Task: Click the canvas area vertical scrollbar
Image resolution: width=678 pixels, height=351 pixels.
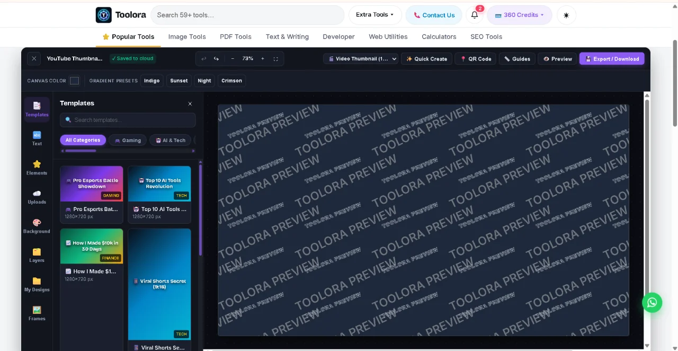Action: click(647, 220)
